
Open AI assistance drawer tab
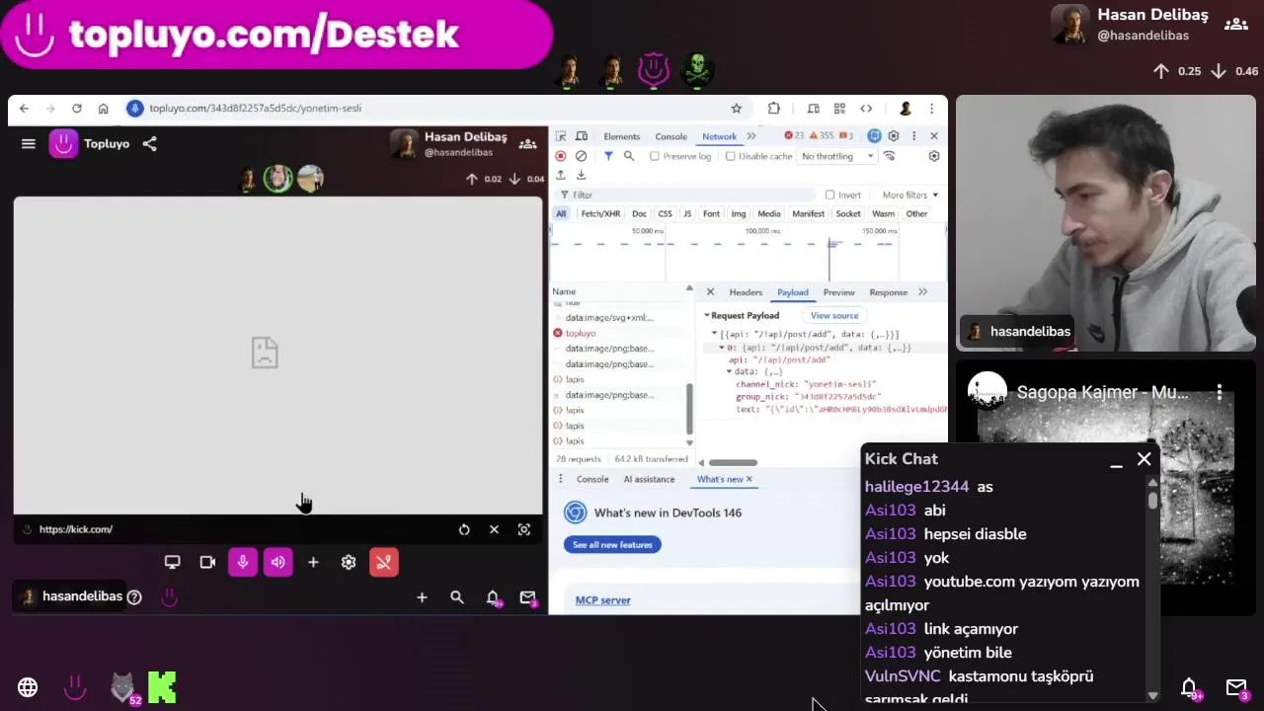click(x=649, y=479)
